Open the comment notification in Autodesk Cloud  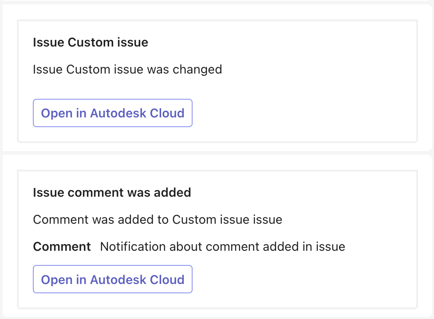coord(112,280)
